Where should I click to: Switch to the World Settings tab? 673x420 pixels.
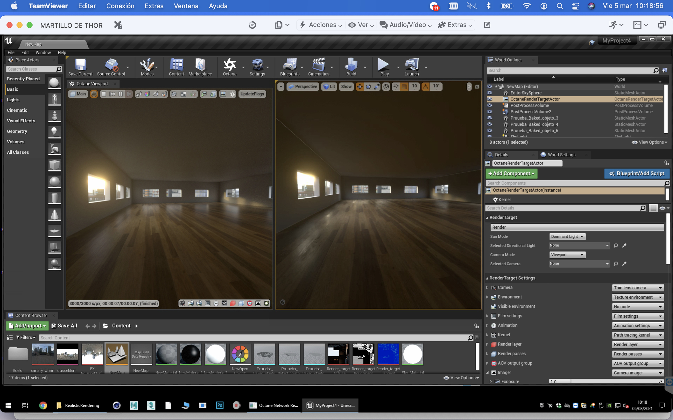point(561,155)
